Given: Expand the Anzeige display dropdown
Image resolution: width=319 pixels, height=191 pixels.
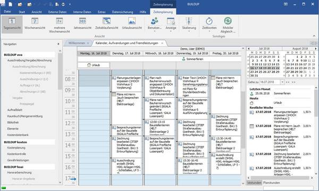Looking at the screenshot, I should [171, 24].
